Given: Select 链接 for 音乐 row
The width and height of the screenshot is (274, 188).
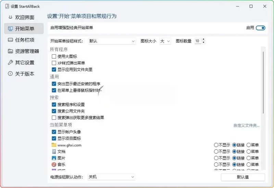Looking at the screenshot, I should pyautogui.click(x=234, y=164).
